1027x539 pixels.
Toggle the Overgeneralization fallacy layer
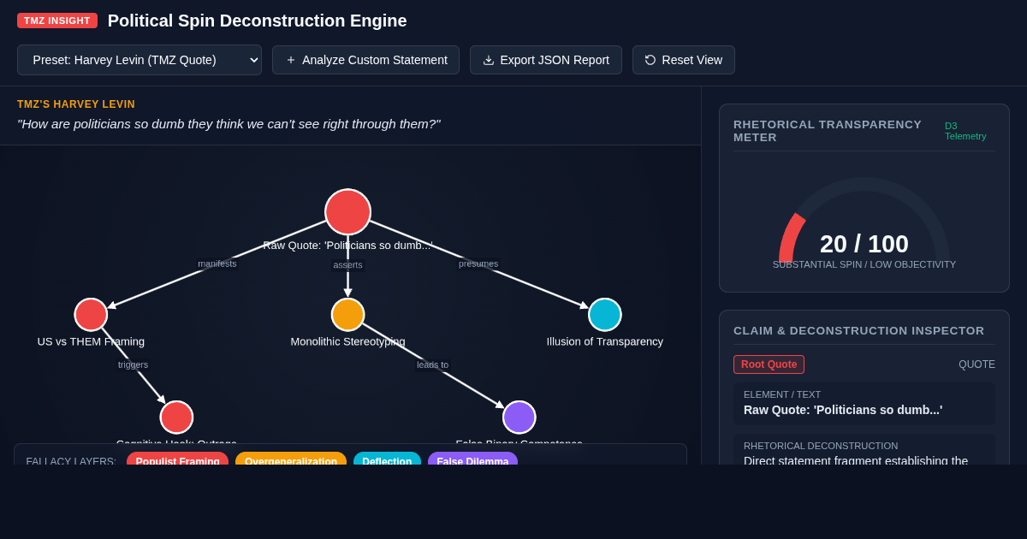pyautogui.click(x=291, y=459)
